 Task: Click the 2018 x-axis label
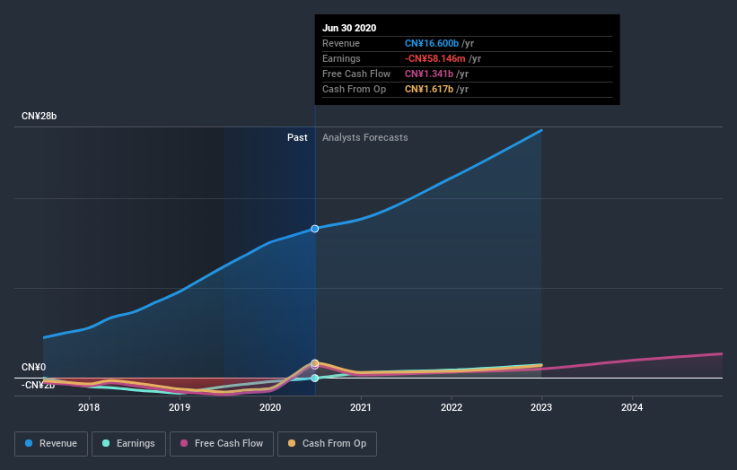click(x=89, y=407)
